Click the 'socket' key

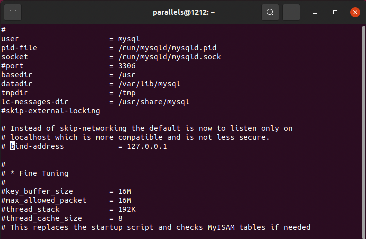15,57
